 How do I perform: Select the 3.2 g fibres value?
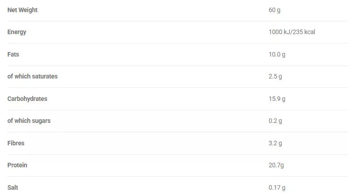coord(275,143)
